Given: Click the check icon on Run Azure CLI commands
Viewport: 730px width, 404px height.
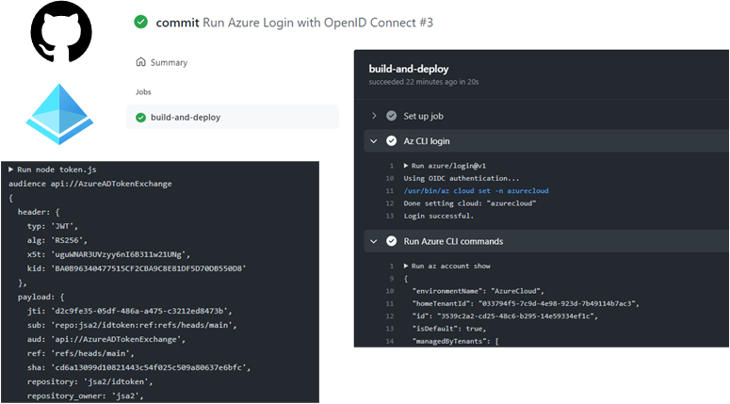Looking at the screenshot, I should 391,241.
